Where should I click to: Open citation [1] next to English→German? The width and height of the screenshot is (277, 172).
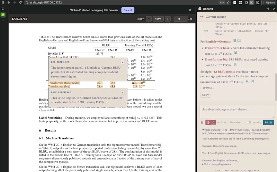(x=234, y=41)
